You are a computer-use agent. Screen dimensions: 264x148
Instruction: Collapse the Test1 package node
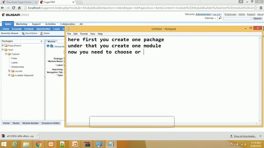3,50
